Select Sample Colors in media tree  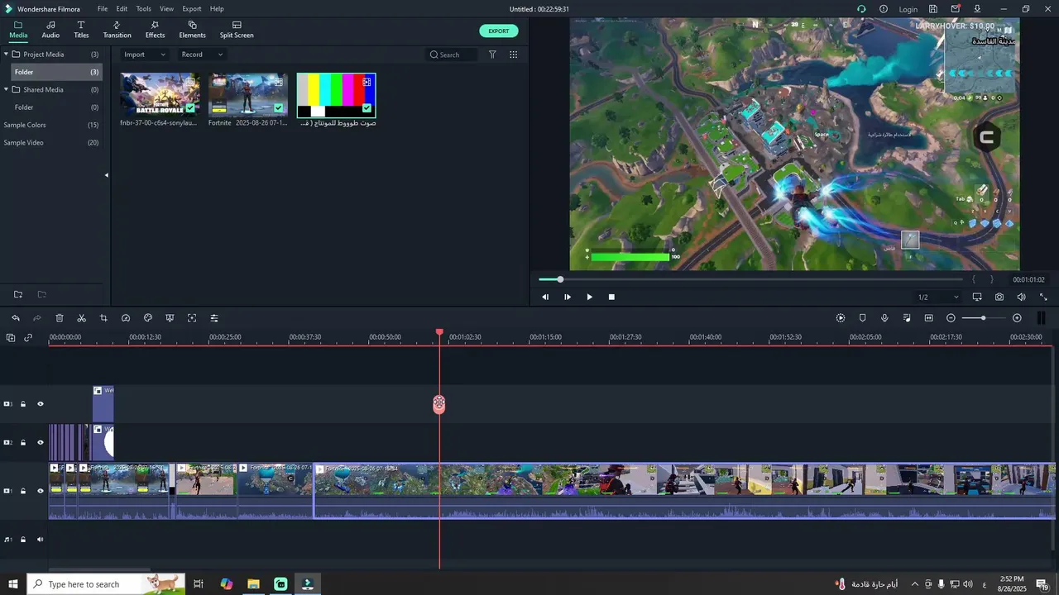25,125
